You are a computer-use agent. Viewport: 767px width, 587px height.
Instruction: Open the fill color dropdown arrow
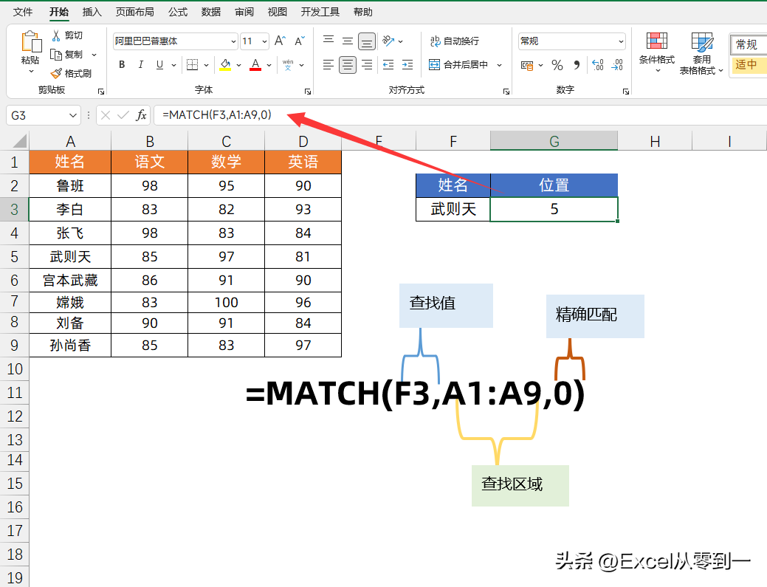click(x=238, y=64)
